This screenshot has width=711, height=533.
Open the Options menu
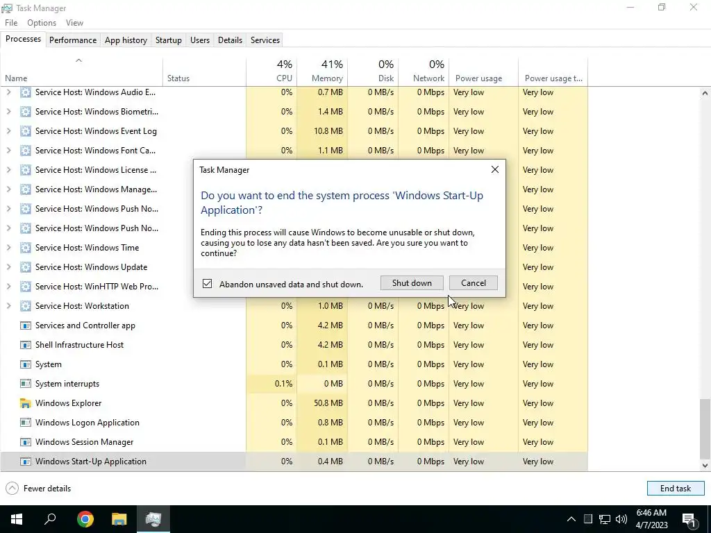41,23
